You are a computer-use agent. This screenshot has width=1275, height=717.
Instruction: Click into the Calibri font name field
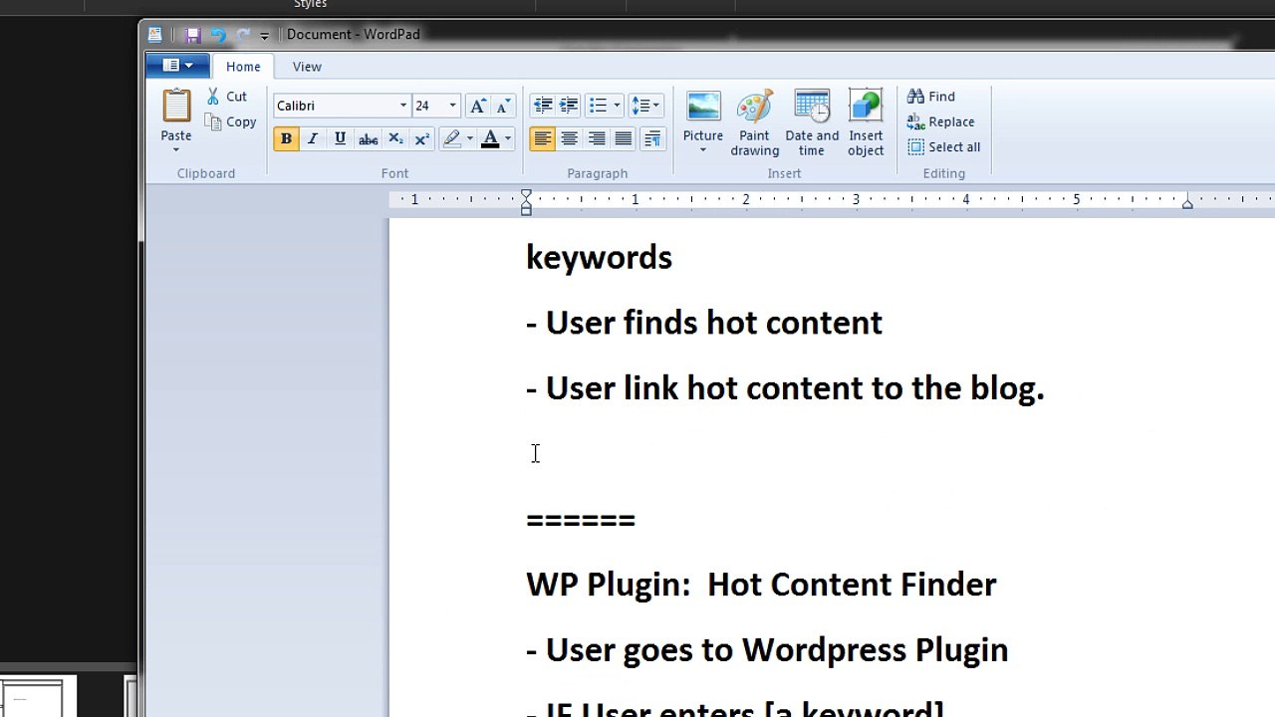click(x=335, y=106)
